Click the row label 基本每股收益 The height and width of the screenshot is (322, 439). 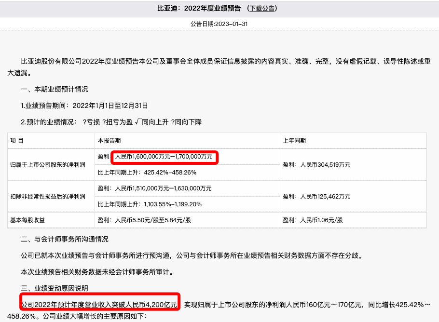pos(27,220)
